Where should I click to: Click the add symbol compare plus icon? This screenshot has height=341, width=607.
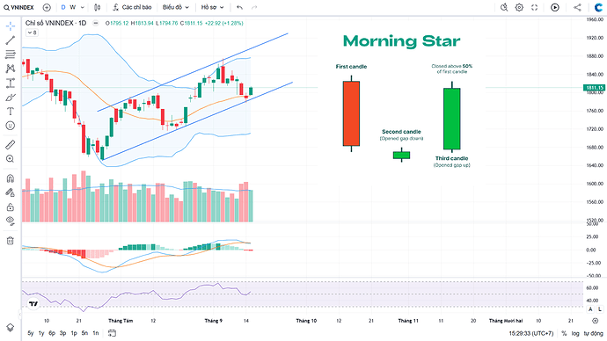tap(47, 7)
